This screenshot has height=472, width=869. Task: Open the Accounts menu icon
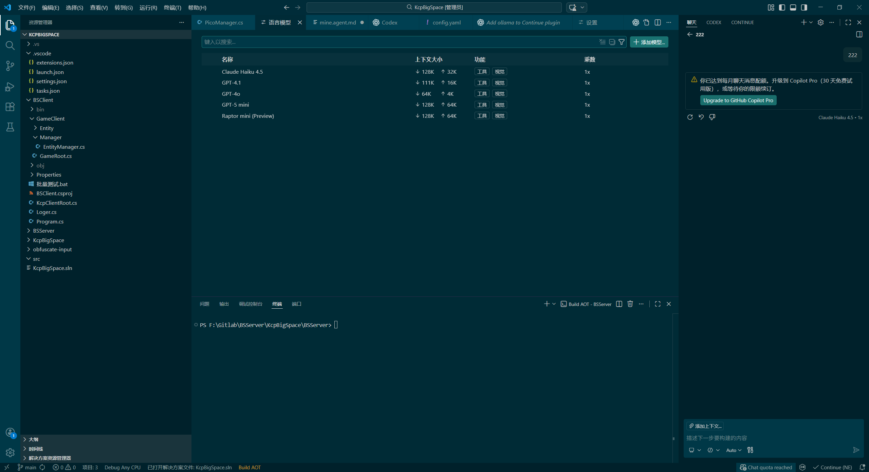click(10, 433)
